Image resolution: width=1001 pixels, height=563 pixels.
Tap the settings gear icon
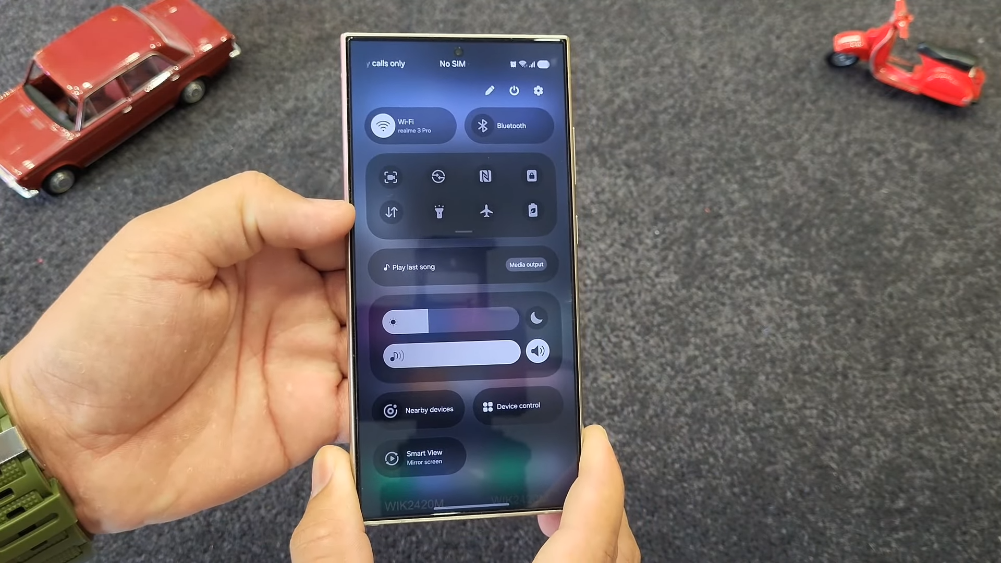(539, 90)
